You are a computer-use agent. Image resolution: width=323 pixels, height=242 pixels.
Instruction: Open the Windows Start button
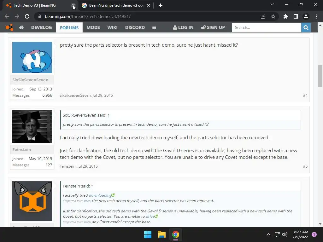pyautogui.click(x=148, y=234)
